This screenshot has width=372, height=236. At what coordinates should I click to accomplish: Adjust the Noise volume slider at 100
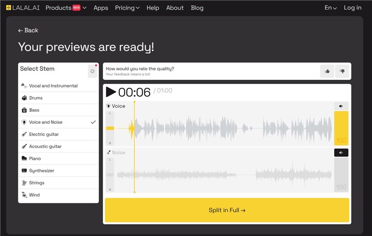(x=341, y=175)
